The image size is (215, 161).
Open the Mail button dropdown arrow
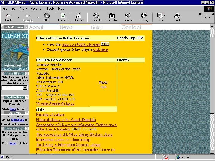165,16
